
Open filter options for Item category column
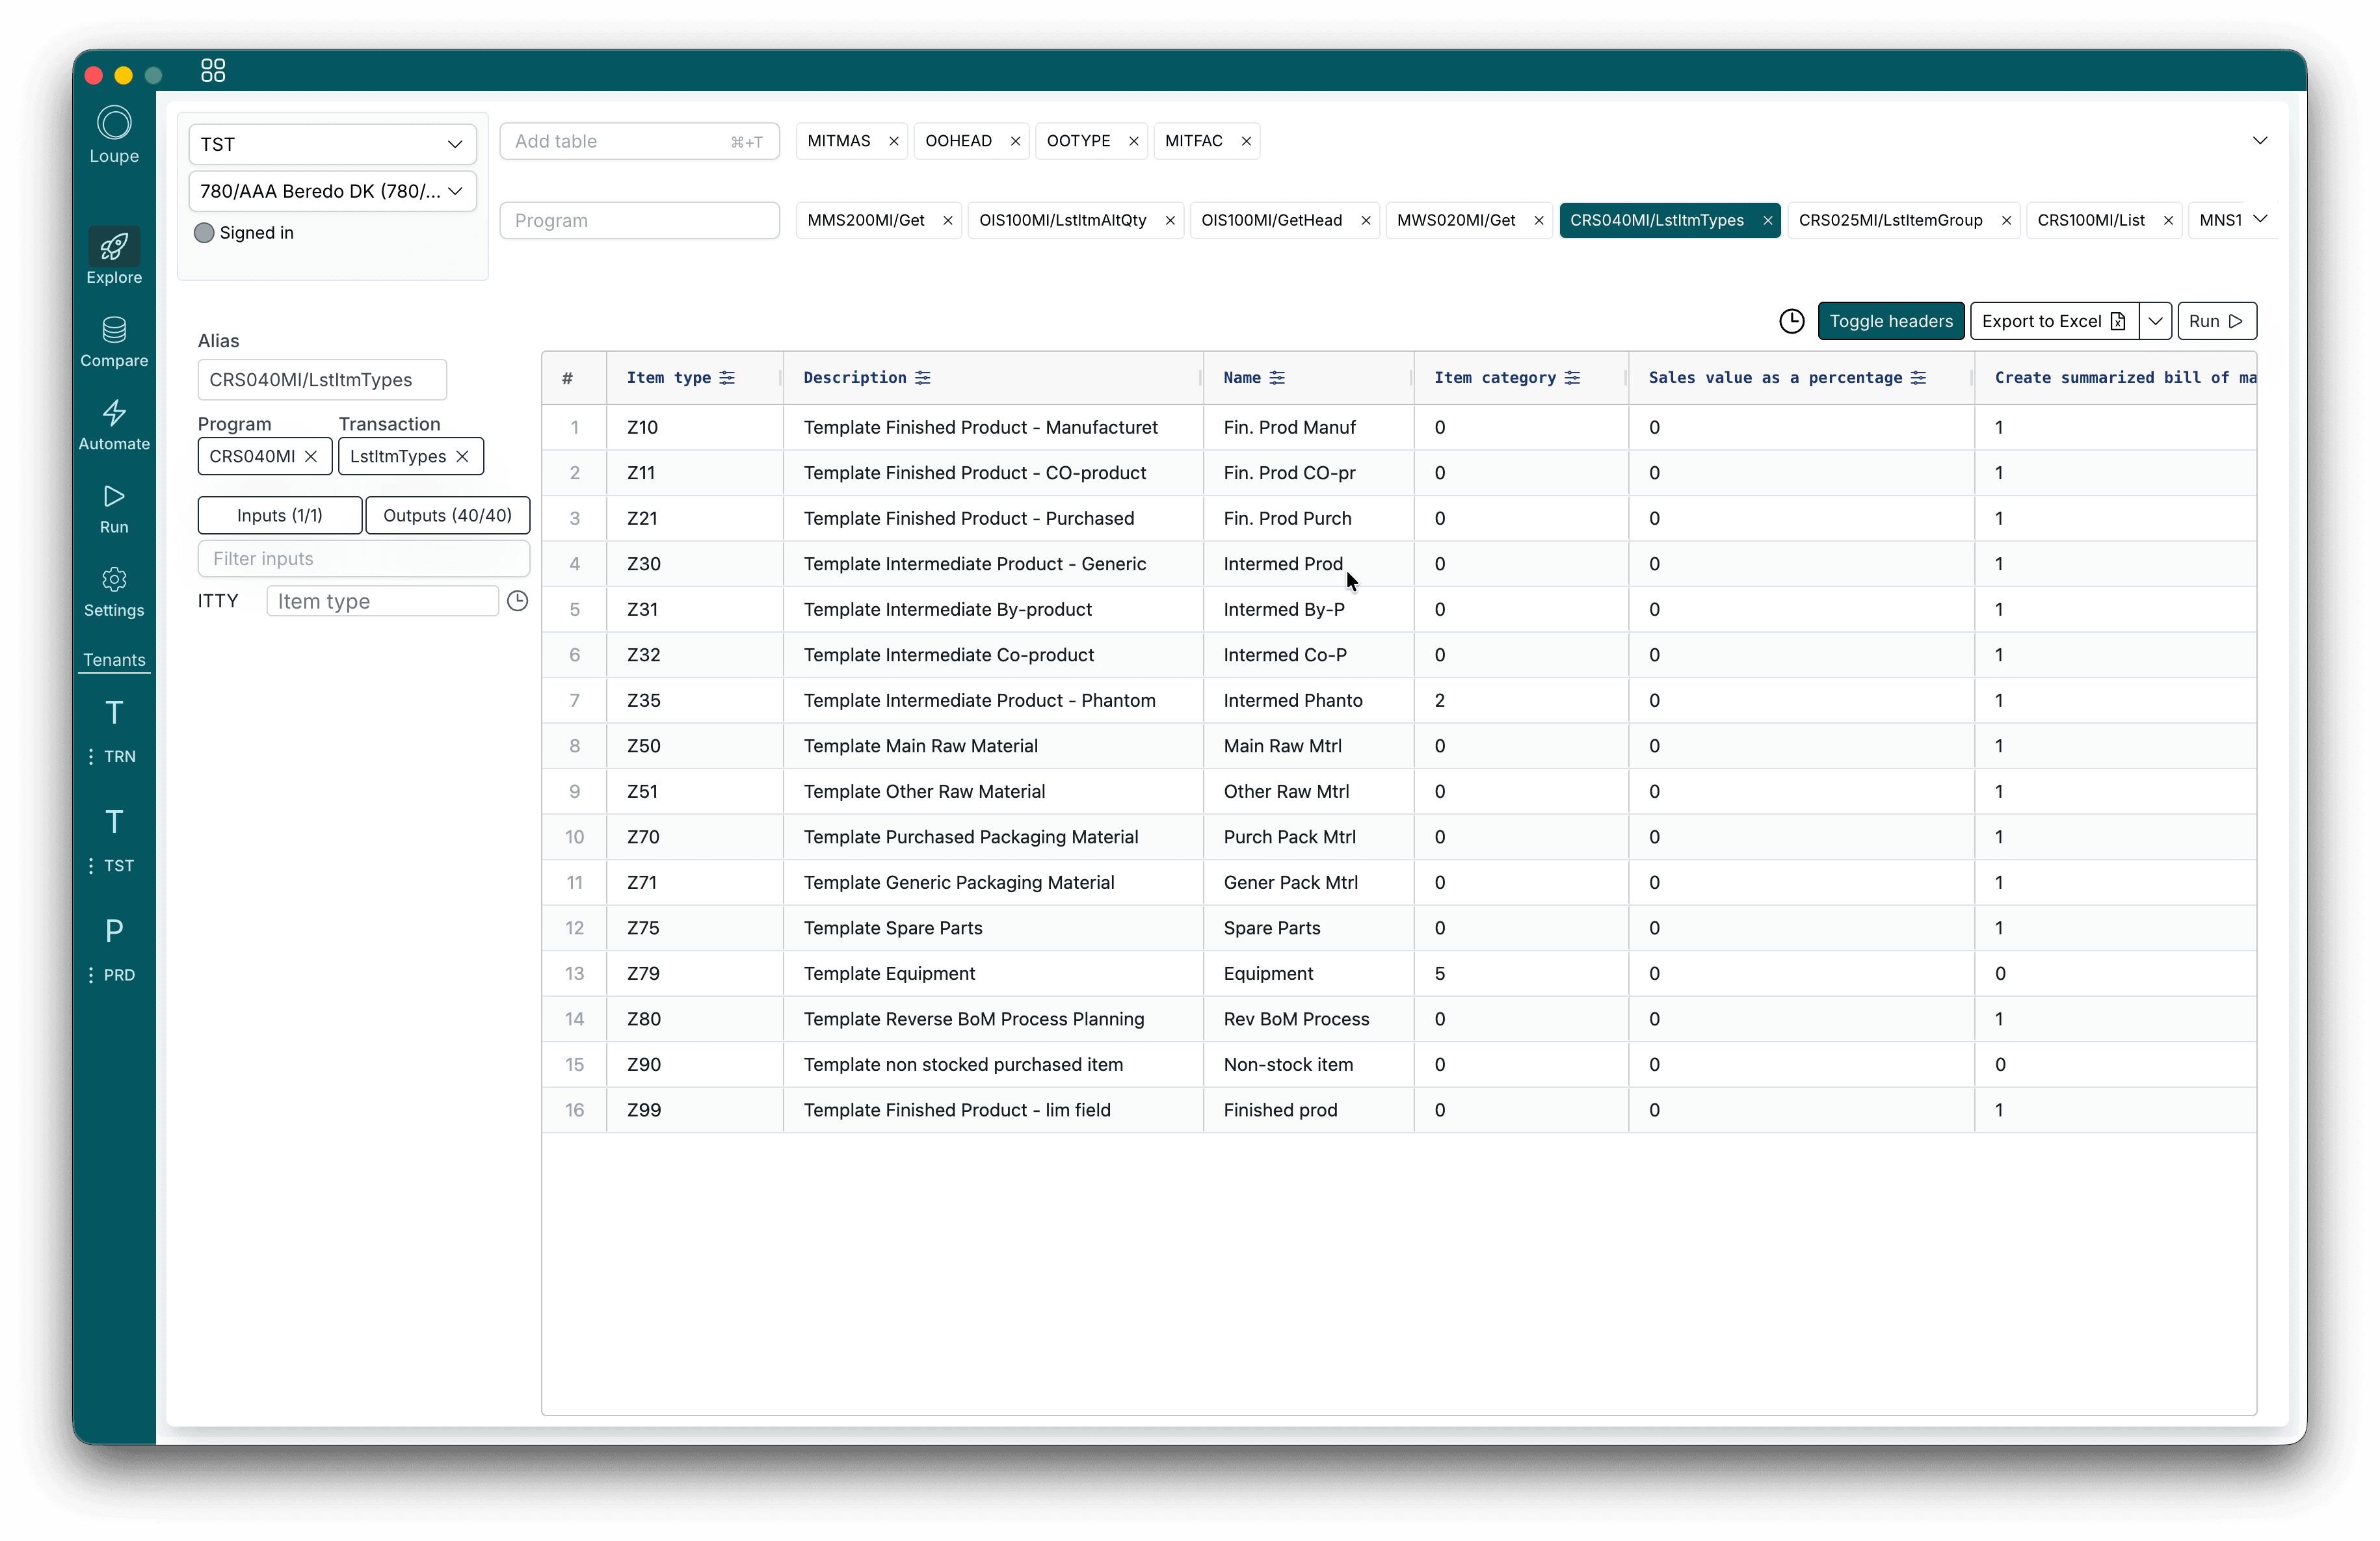(1572, 378)
